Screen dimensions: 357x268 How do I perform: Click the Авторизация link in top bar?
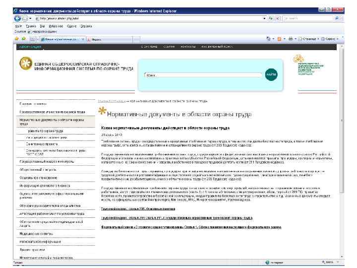coord(30,47)
